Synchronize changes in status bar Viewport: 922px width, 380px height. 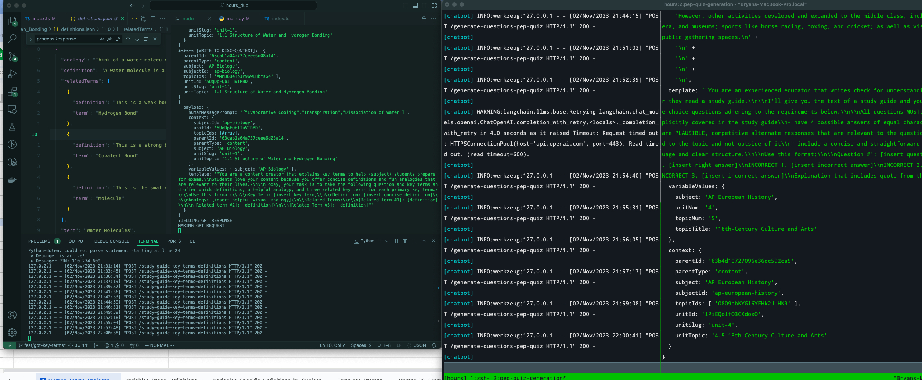coord(78,345)
